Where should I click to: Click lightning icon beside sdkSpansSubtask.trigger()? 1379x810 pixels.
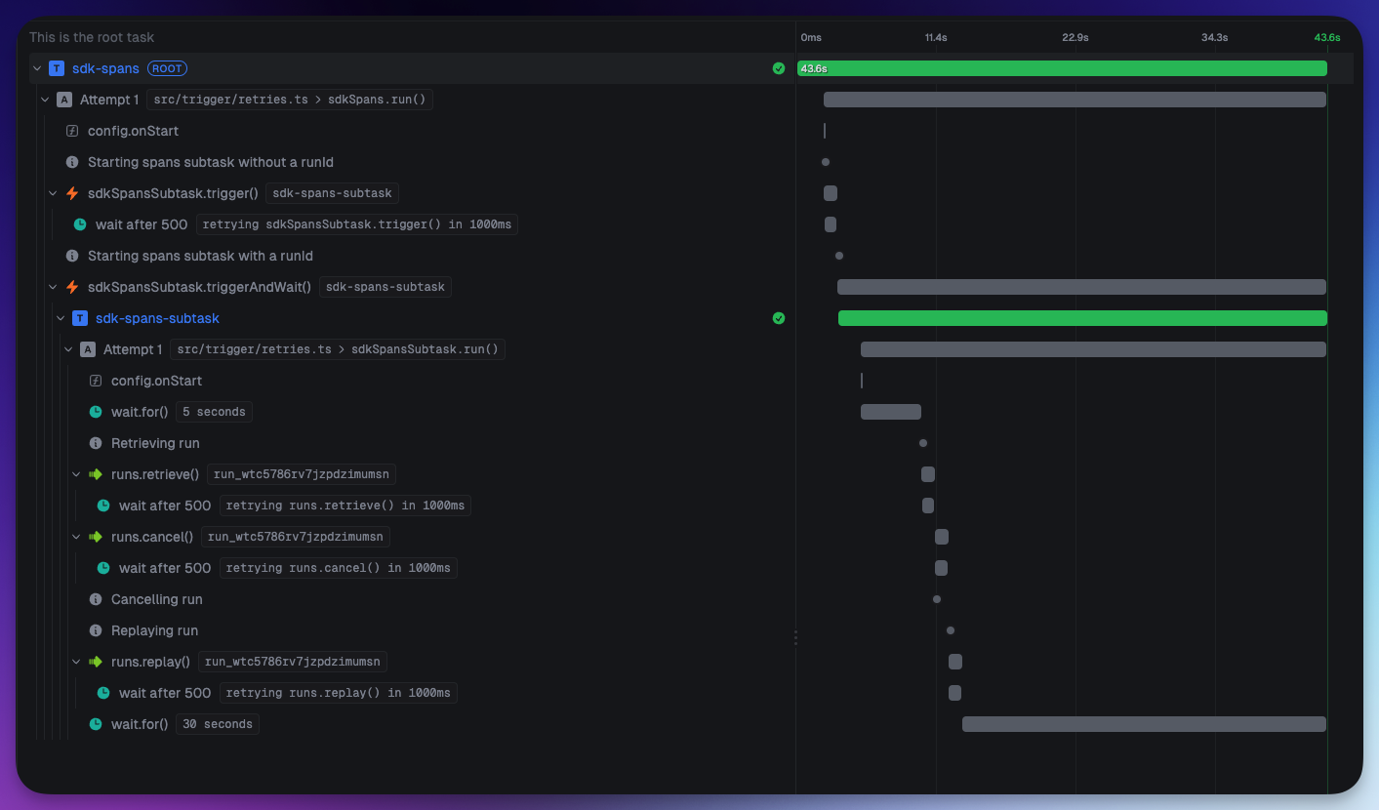72,193
